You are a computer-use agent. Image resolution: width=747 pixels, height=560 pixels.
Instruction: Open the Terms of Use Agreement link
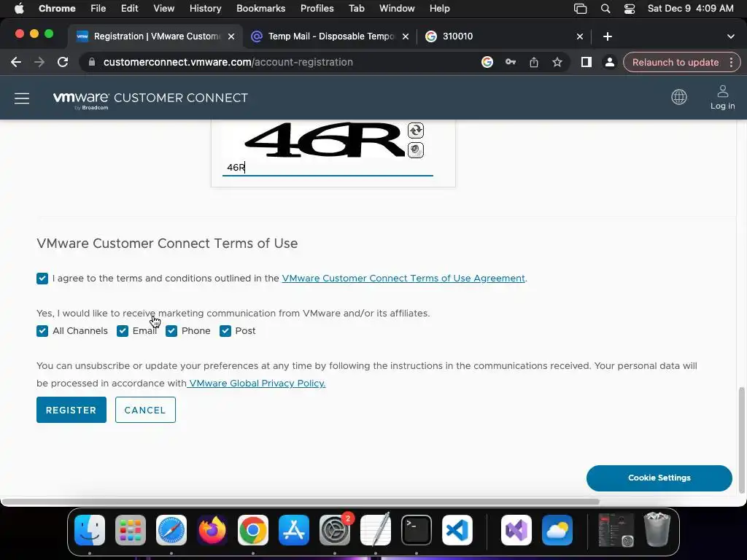(403, 279)
